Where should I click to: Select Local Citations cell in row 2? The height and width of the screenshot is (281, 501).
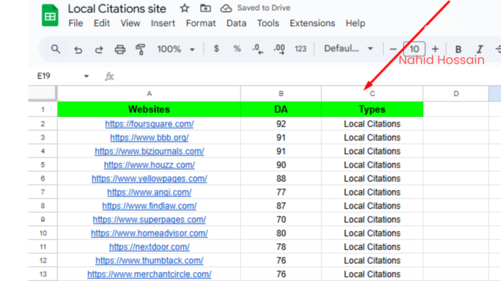372,124
